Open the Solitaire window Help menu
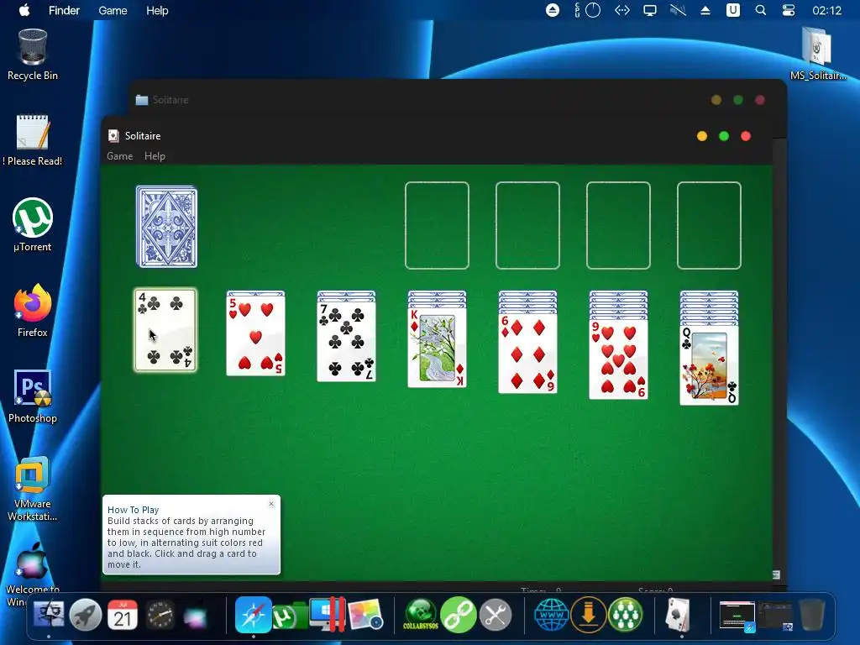The width and height of the screenshot is (860, 645). coord(155,155)
